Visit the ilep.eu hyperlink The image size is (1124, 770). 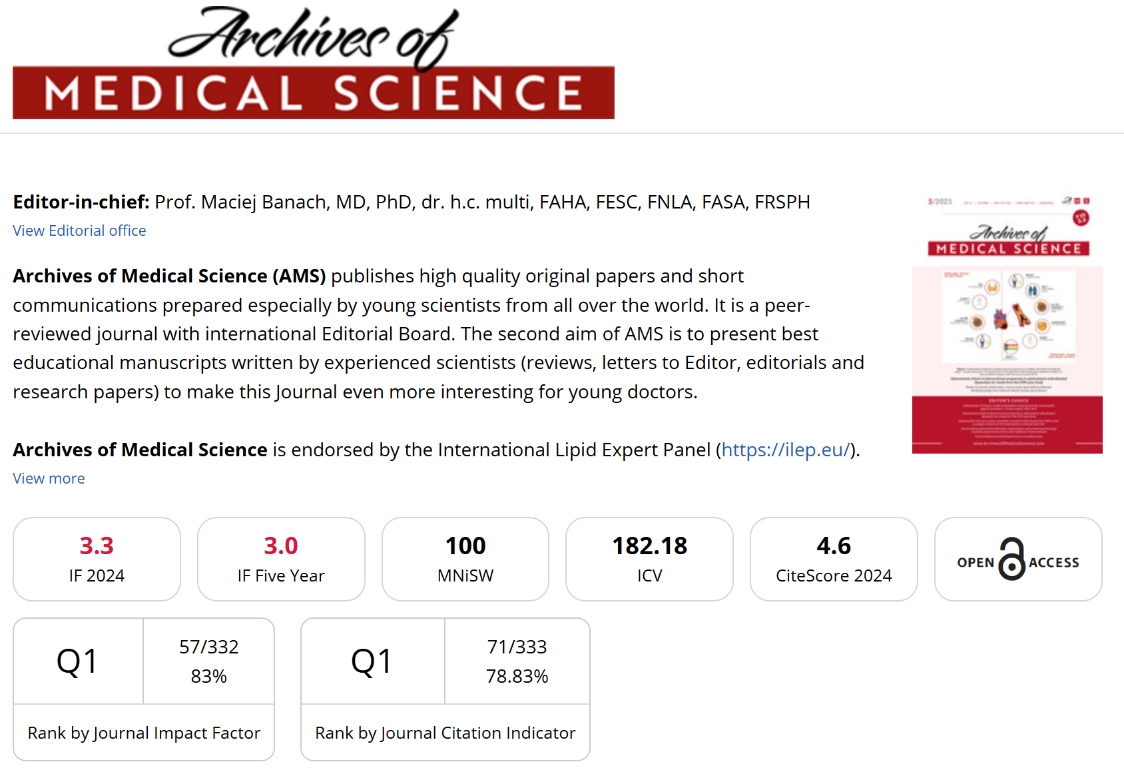click(786, 450)
